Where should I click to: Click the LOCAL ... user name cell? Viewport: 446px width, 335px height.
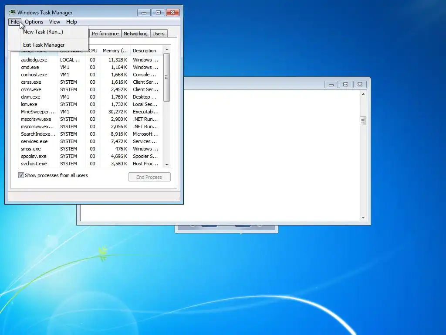(x=70, y=60)
